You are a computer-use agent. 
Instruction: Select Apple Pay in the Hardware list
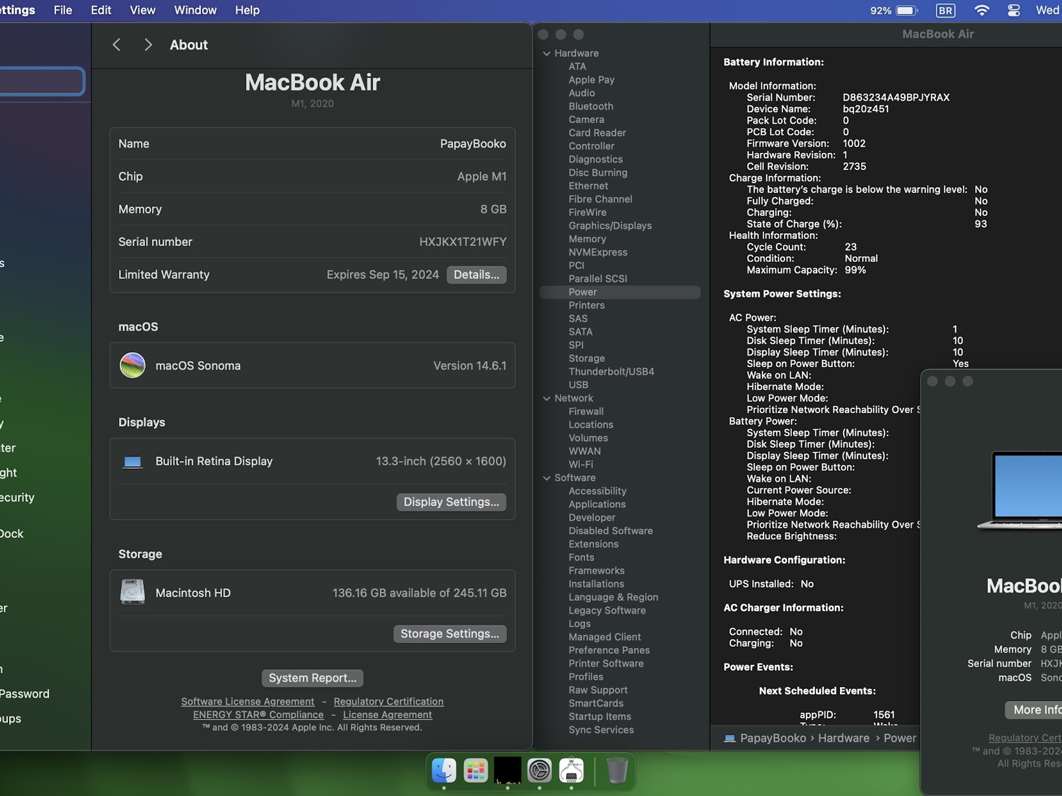point(591,80)
